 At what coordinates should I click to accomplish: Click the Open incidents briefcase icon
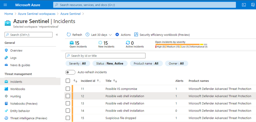tap(72, 43)
